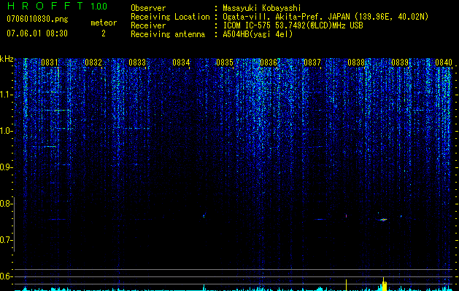Click the 0831 time marker
This screenshot has height=291, width=459.
click(50, 62)
